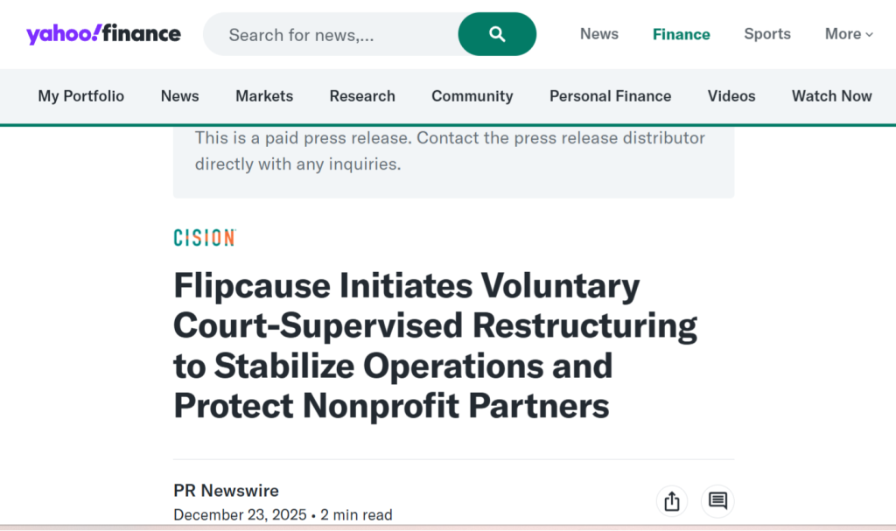Click the PR Newswire author name
The height and width of the screenshot is (531, 896).
227,491
